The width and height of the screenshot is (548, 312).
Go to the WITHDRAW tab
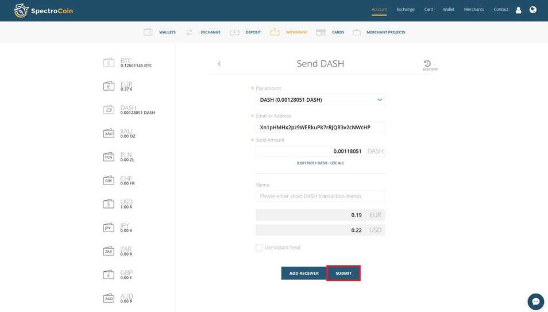[x=296, y=32]
